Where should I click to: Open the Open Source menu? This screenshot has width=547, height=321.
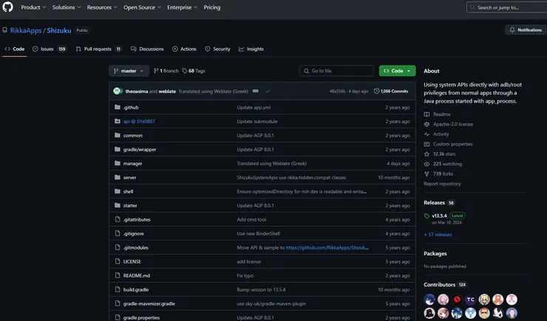(142, 7)
